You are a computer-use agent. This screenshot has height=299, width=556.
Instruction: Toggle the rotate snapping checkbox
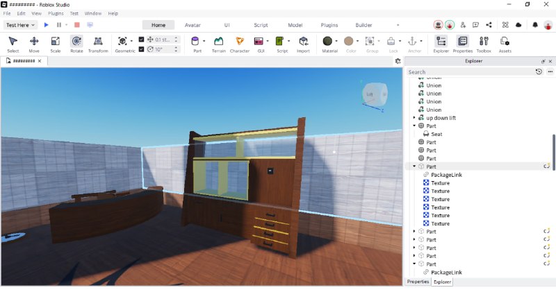point(141,49)
